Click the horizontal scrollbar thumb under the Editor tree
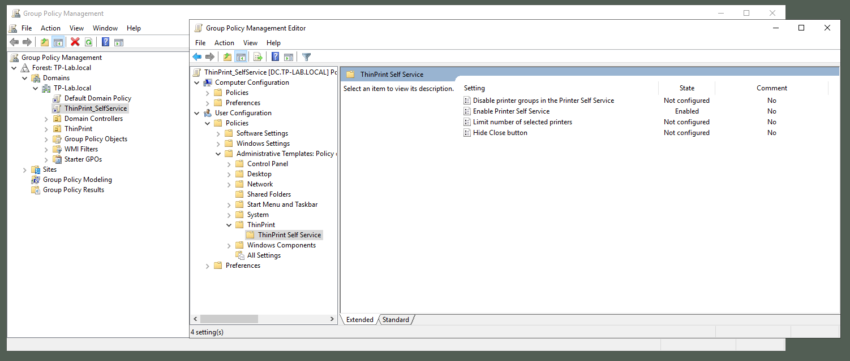Image resolution: width=850 pixels, height=361 pixels. pyautogui.click(x=229, y=319)
